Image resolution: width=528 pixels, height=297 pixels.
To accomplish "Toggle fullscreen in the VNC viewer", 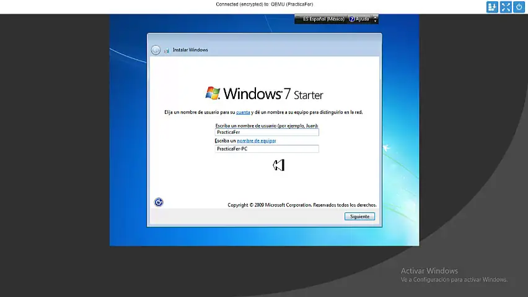I will tap(506, 7).
